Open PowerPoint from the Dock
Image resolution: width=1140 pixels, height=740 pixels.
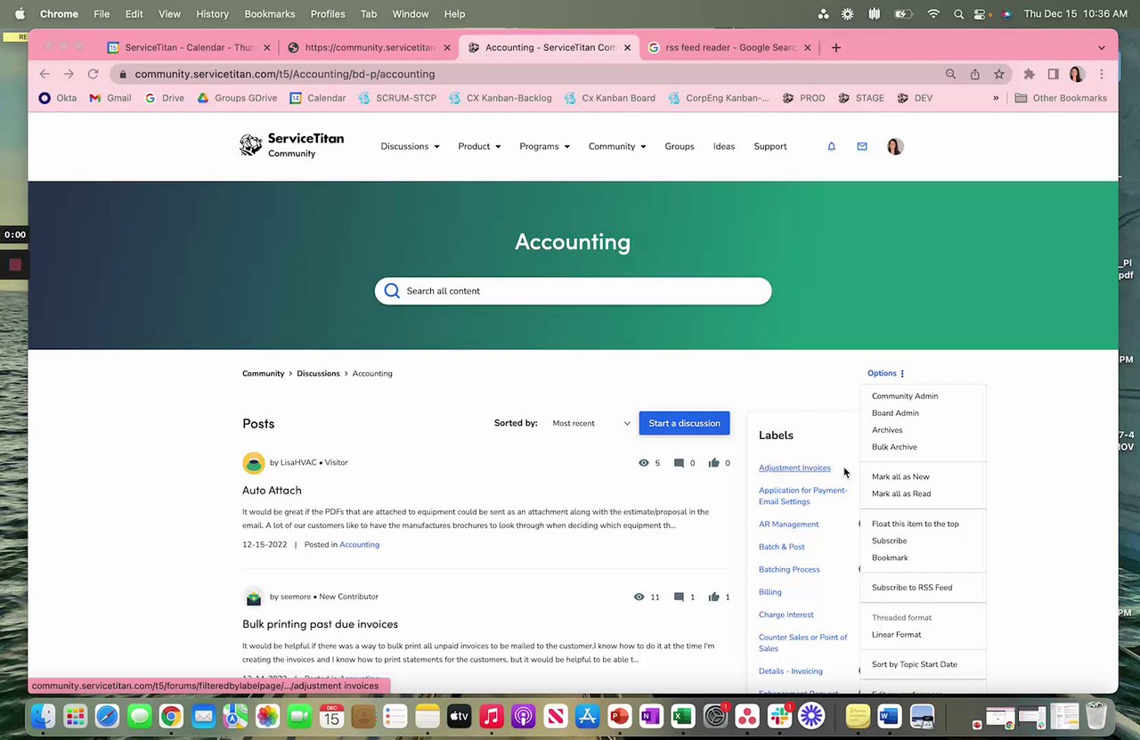pyautogui.click(x=619, y=716)
